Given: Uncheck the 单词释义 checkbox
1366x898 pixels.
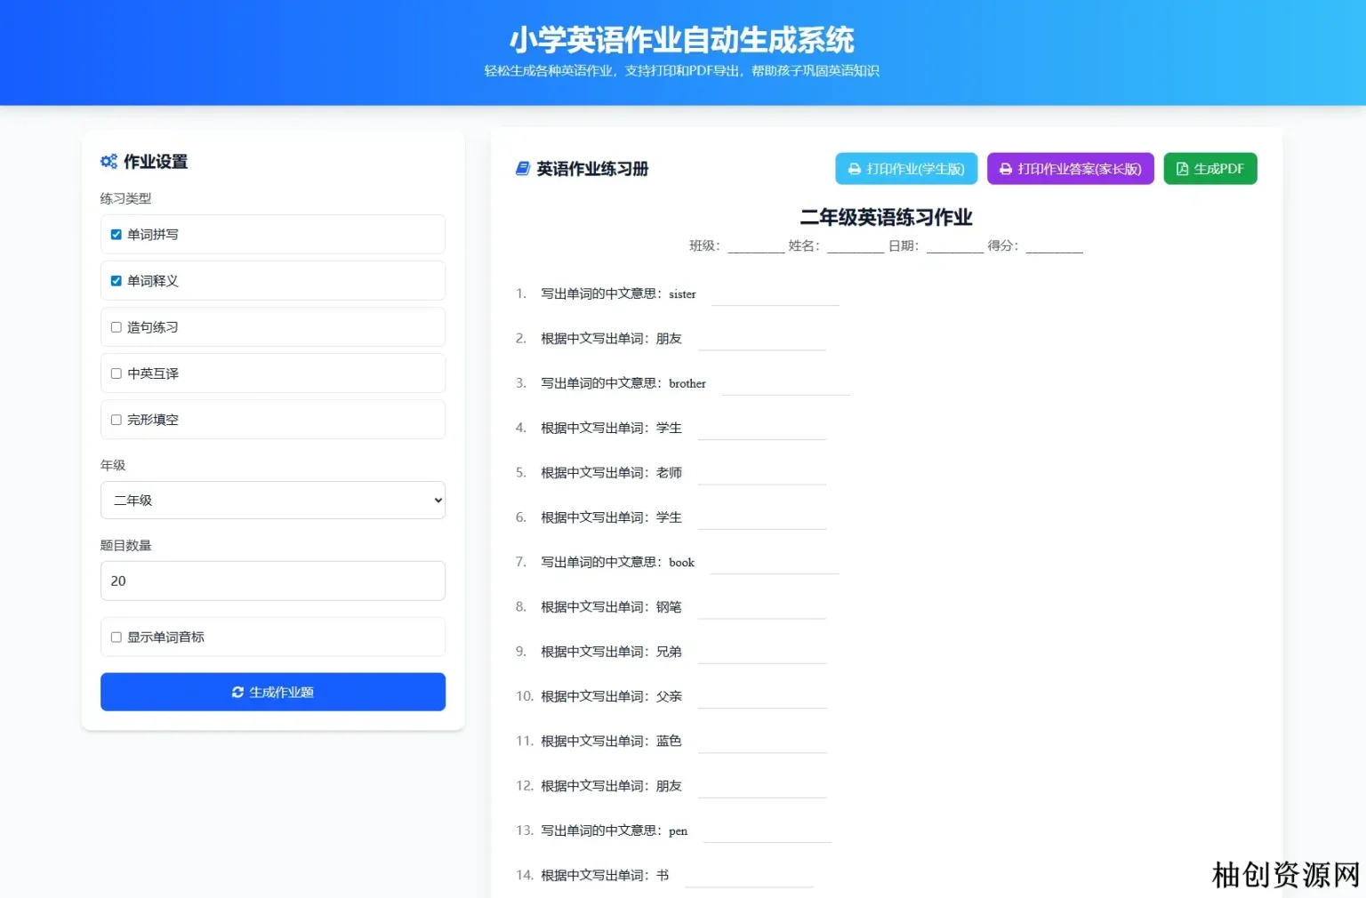Looking at the screenshot, I should (116, 281).
